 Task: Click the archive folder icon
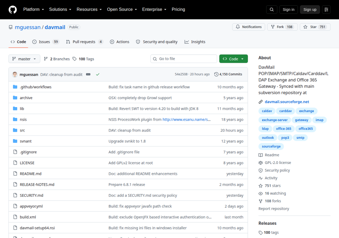[x=15, y=98]
